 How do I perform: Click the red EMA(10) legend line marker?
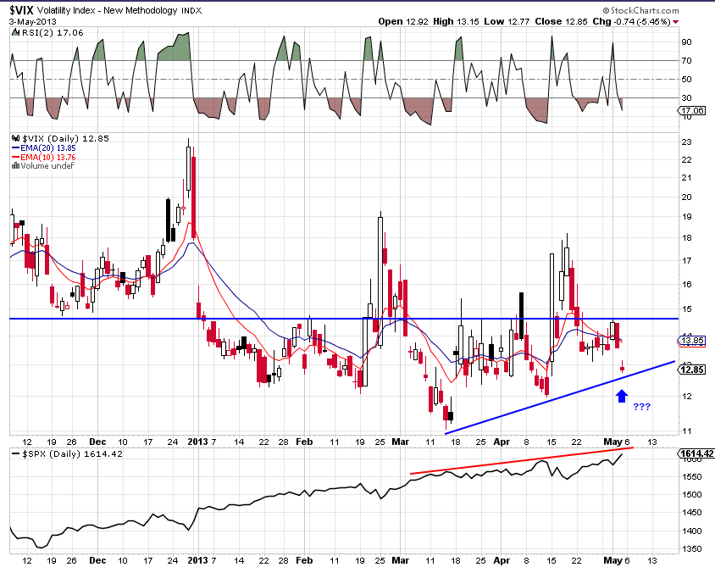(14, 157)
